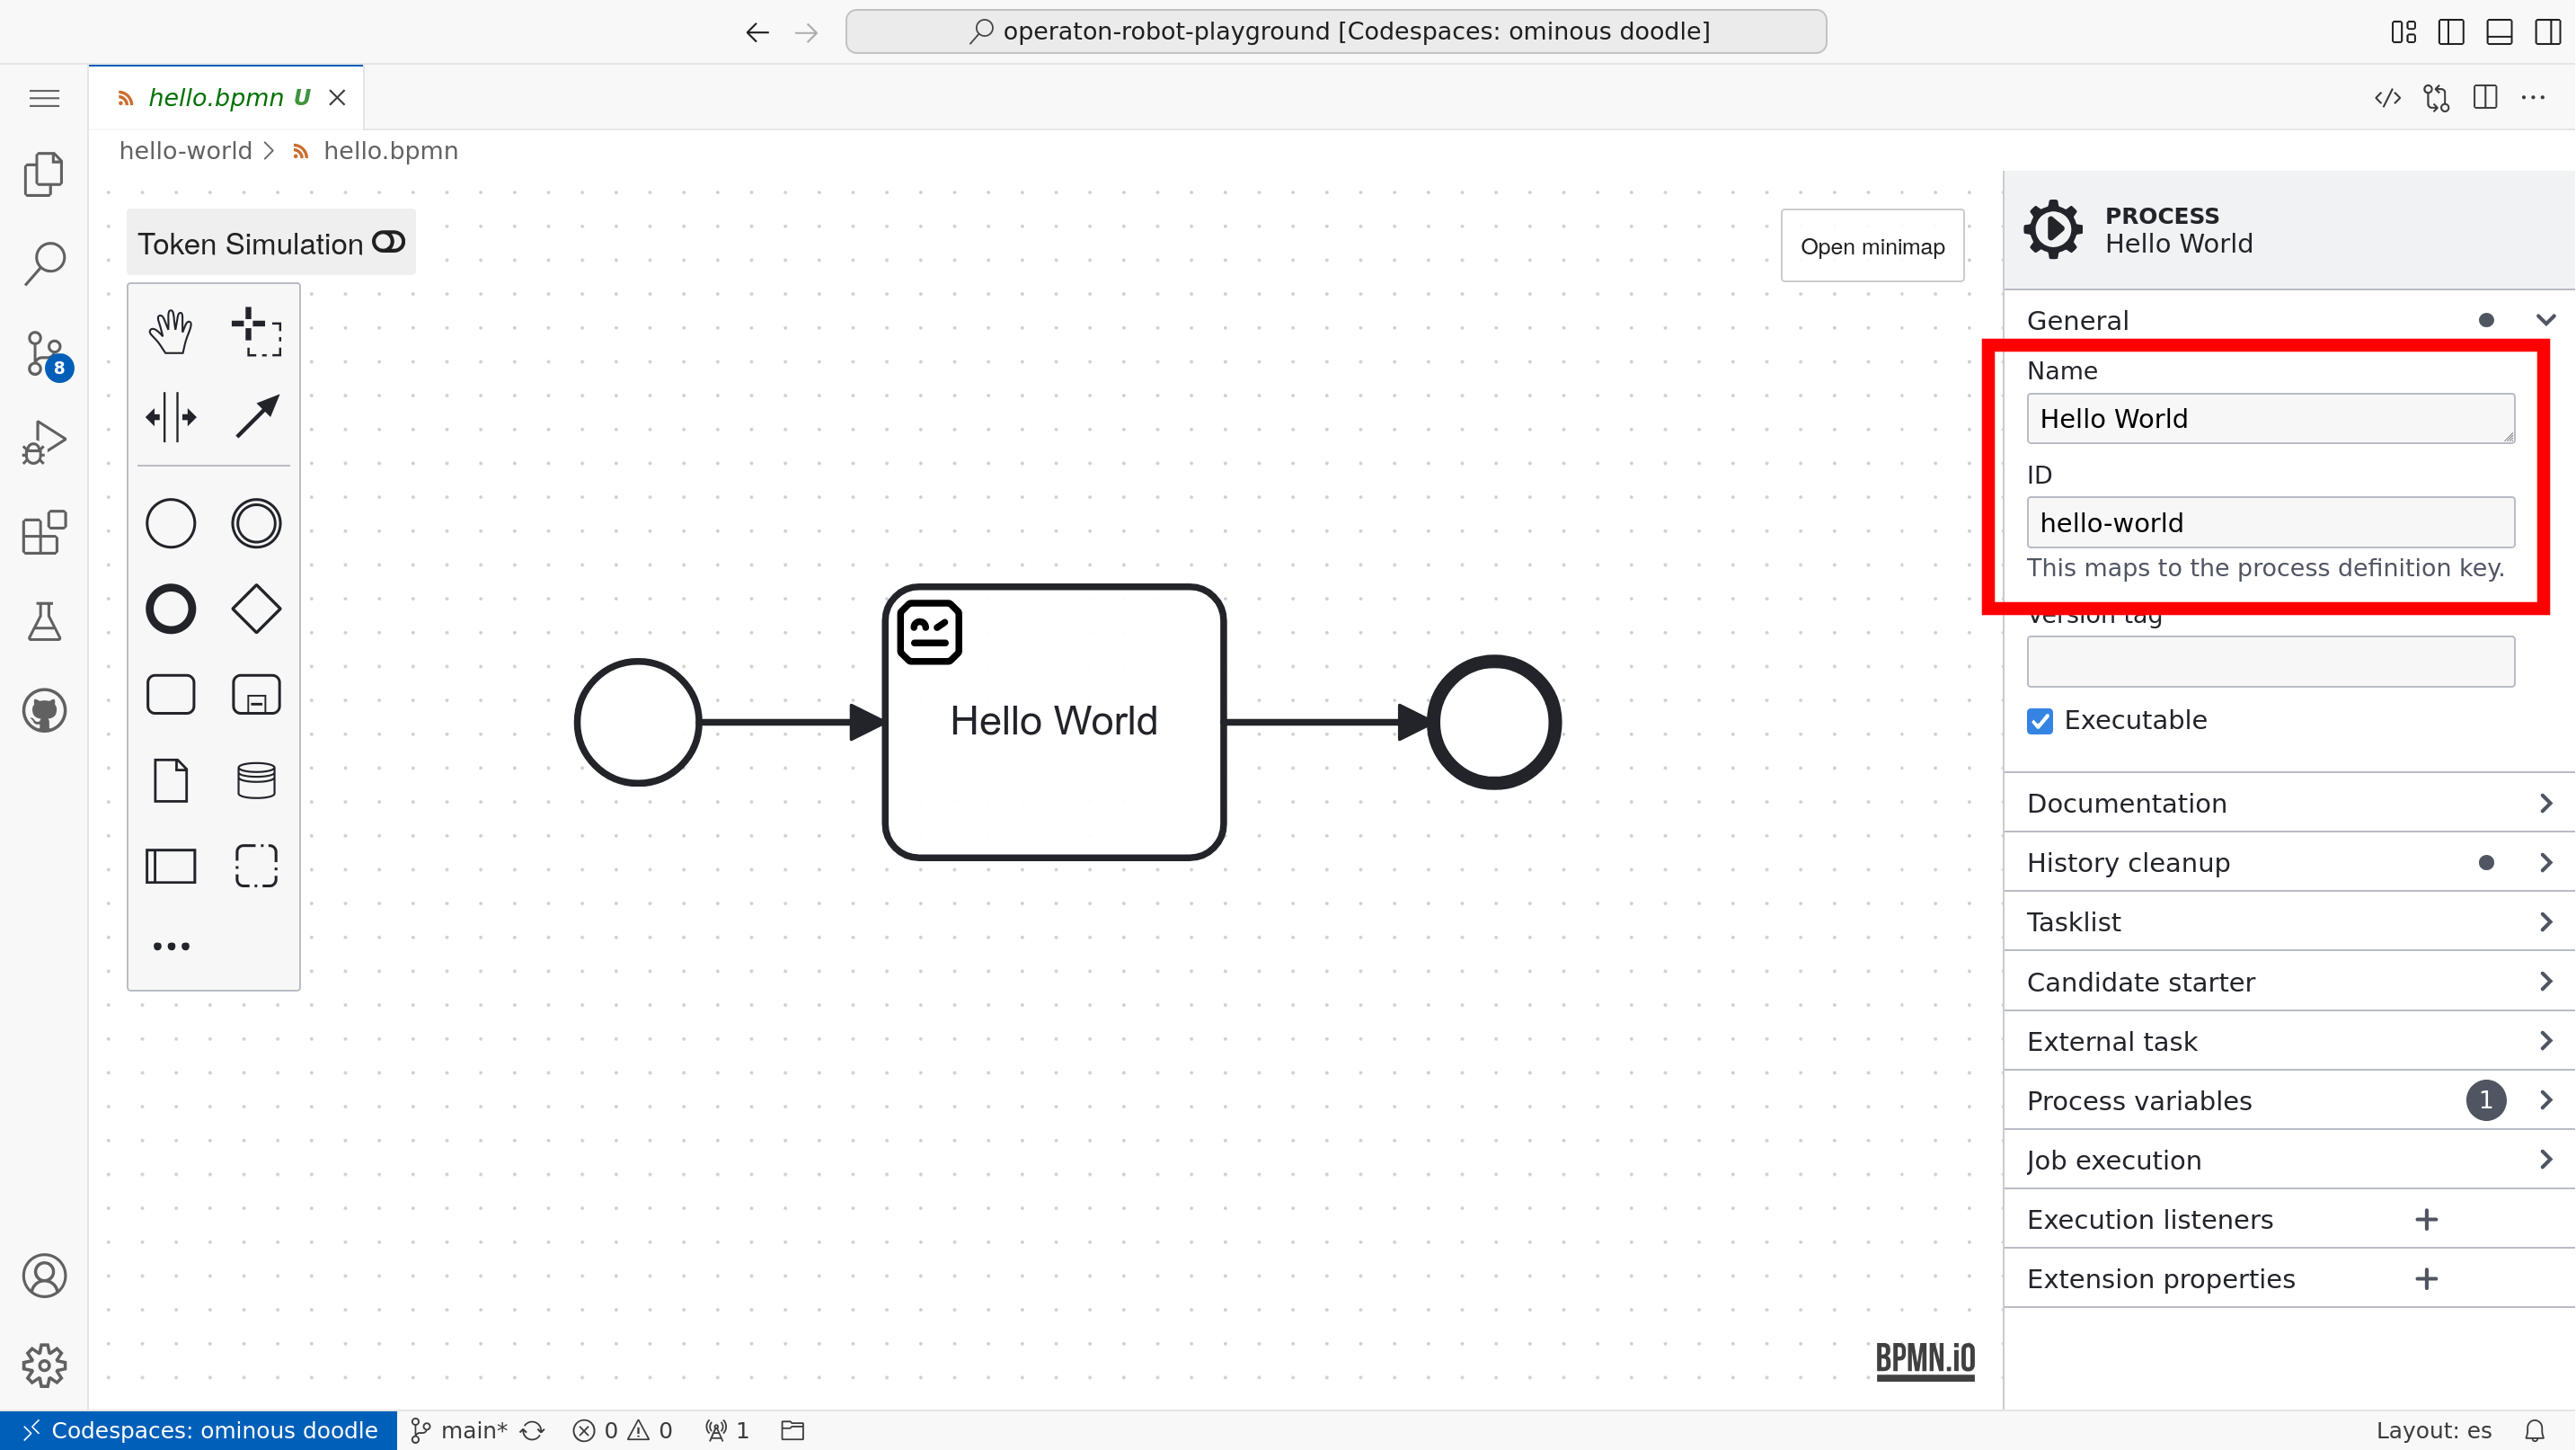This screenshot has width=2576, height=1450.
Task: Open more palette tools (three dots)
Action: pos(171,947)
